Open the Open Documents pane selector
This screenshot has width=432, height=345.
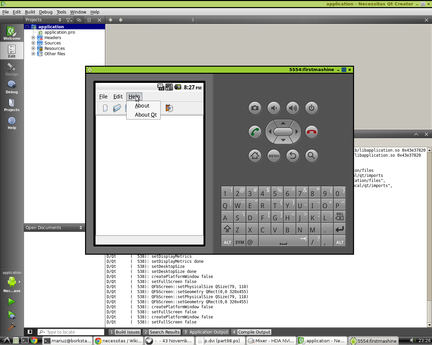pyautogui.click(x=54, y=227)
